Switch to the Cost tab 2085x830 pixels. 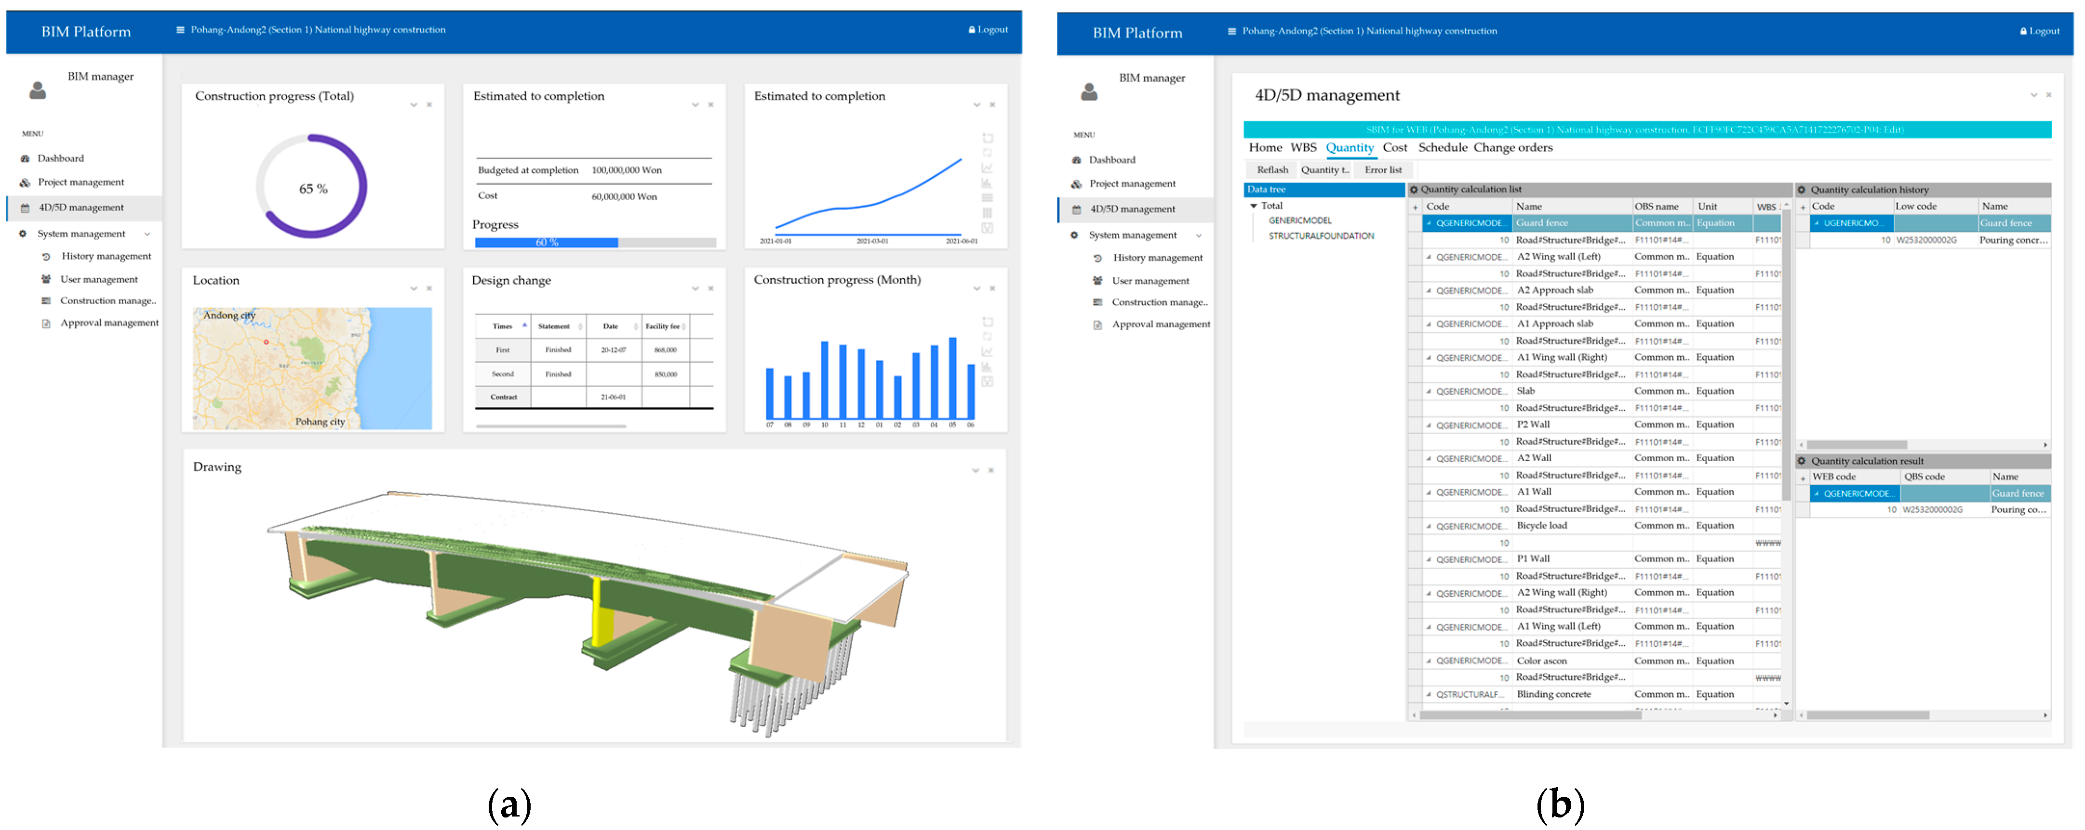click(x=1395, y=148)
